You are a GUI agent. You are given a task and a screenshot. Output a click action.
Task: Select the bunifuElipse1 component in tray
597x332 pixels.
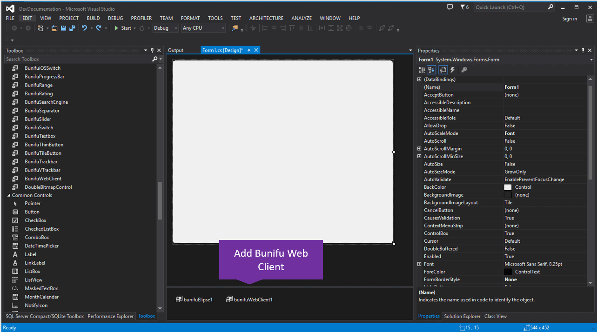(194, 299)
